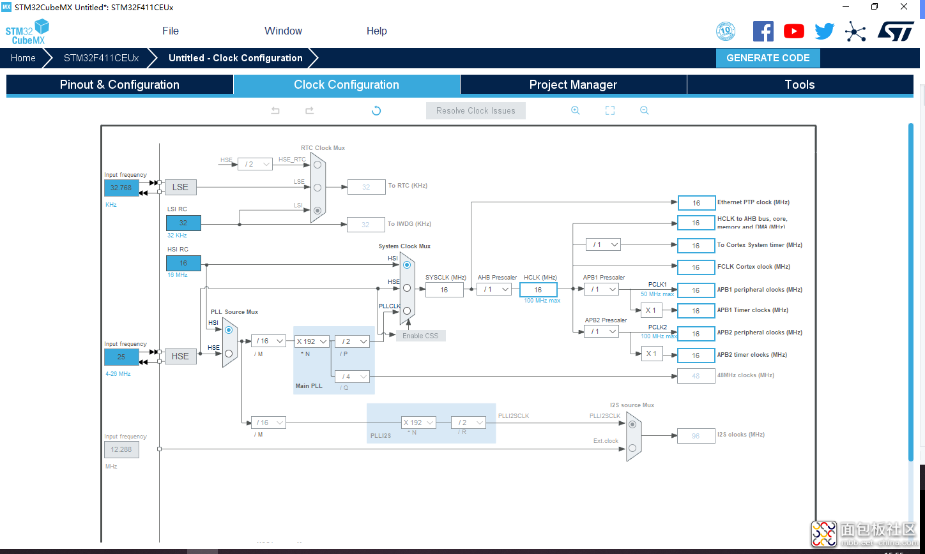Select HSI in System Clock Mux

point(407,264)
